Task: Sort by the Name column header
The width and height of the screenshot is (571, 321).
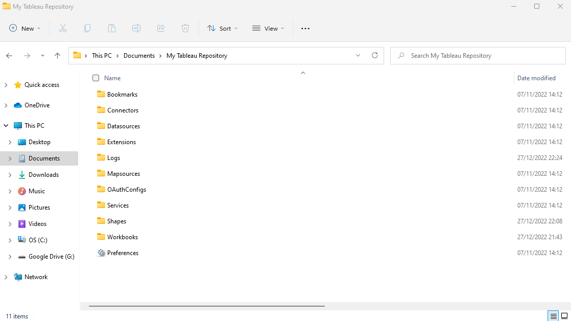Action: coord(112,78)
